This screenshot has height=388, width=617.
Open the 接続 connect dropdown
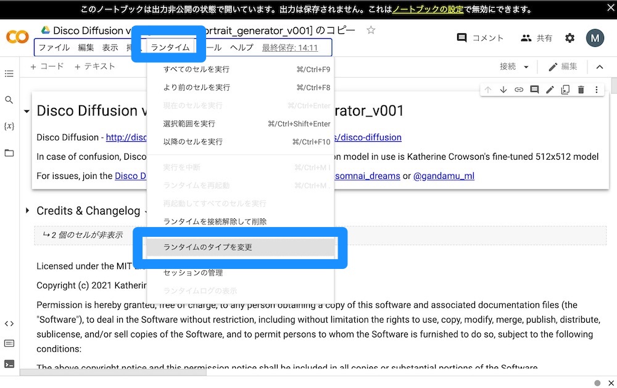[x=514, y=67]
